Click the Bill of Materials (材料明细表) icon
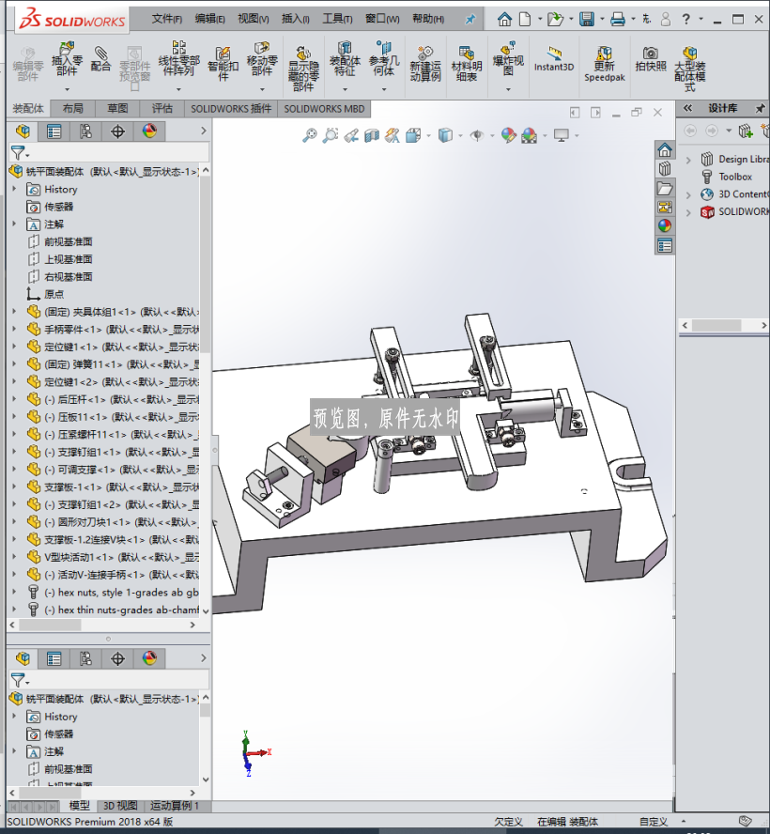770x834 pixels. click(467, 64)
